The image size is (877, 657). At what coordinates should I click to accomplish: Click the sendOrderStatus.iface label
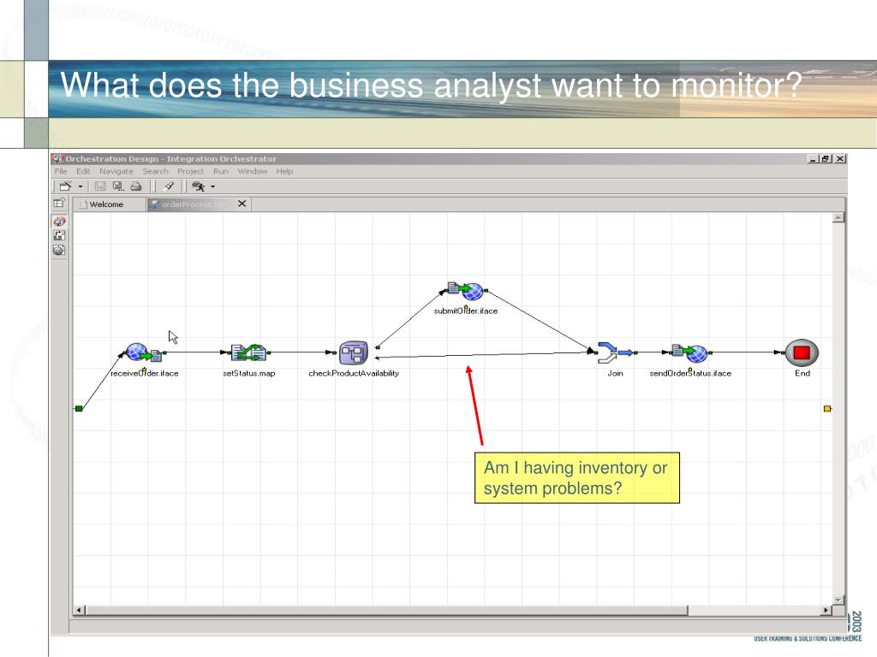[690, 373]
